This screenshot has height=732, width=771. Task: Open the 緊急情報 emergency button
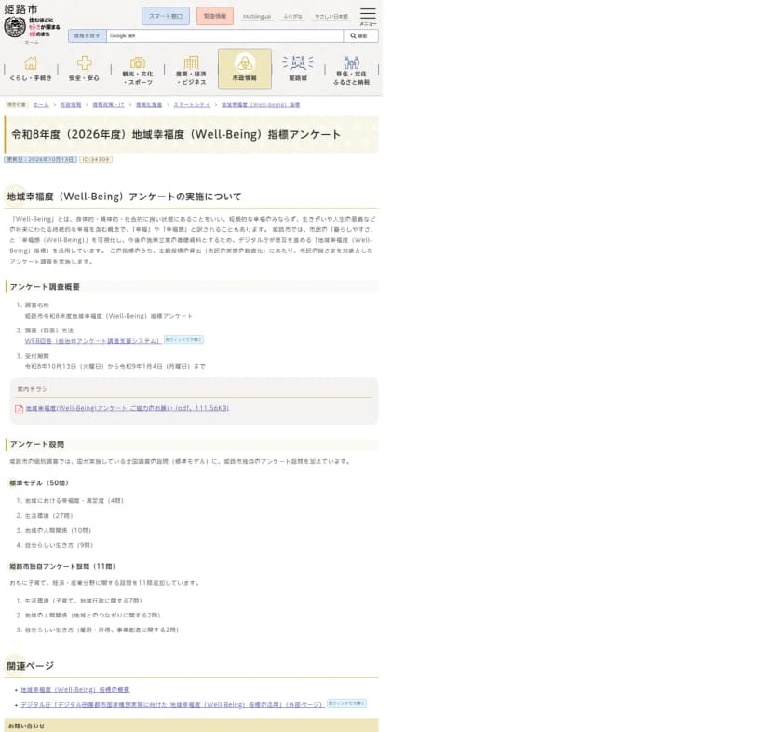click(215, 16)
